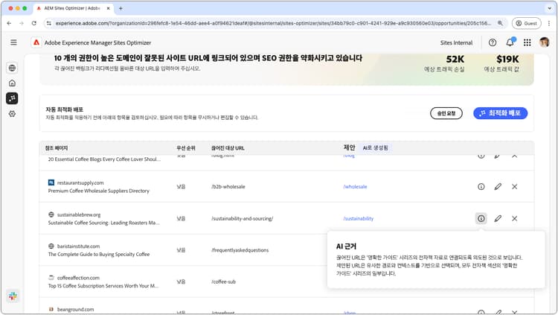
Task: Click the 제안 column header
Action: click(349, 147)
